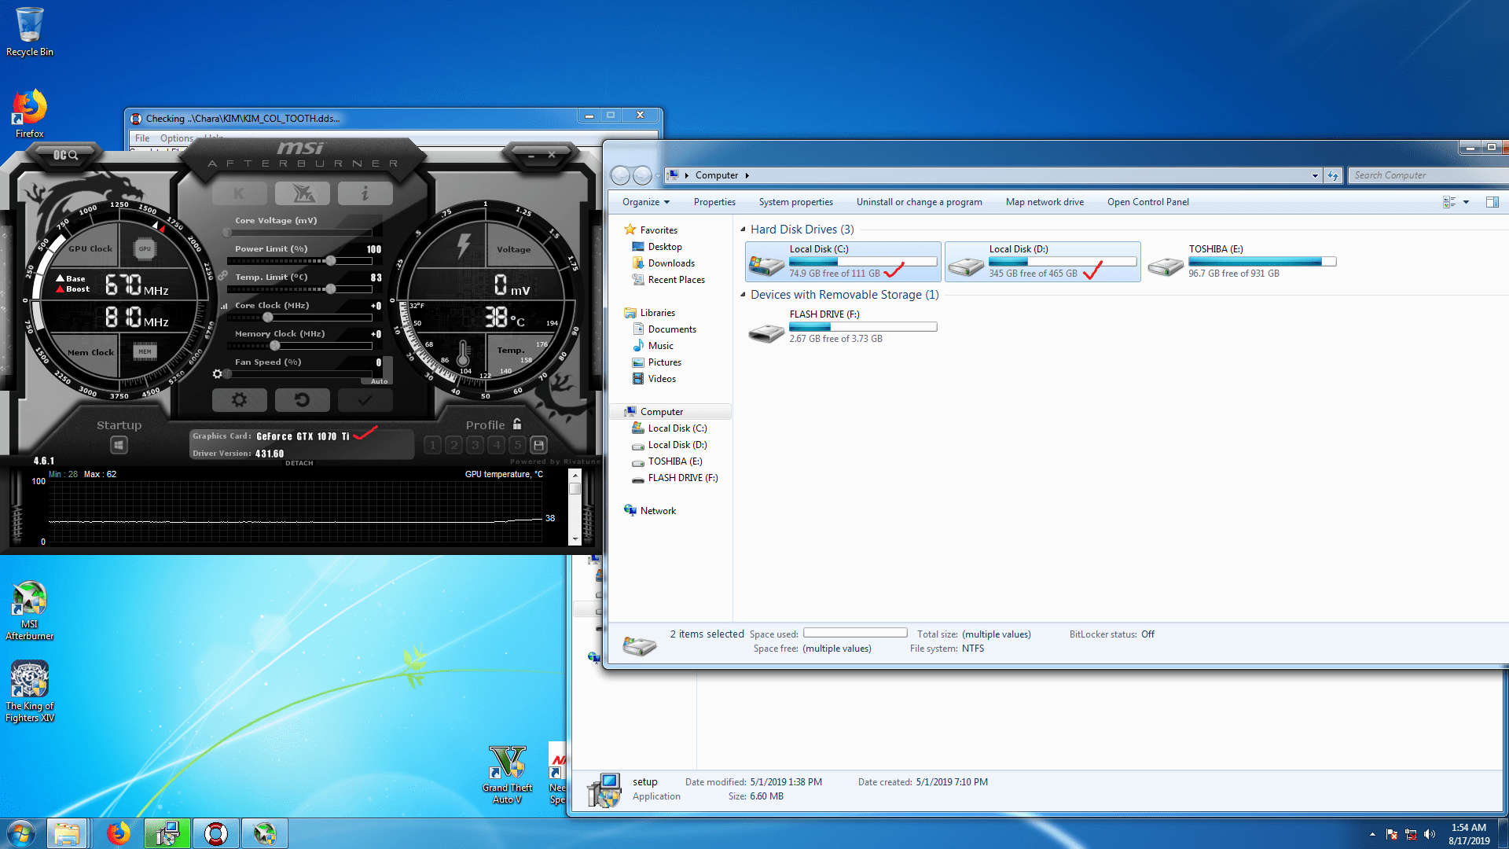Click inside the Search Computer box
Viewport: 1509px width, 849px height.
(1426, 175)
